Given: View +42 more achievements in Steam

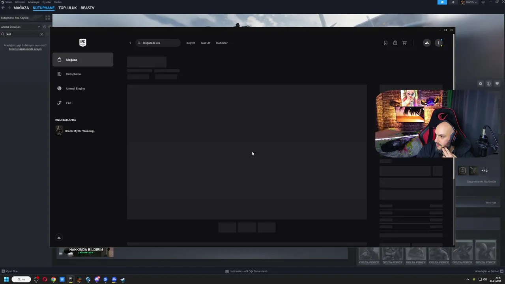Looking at the screenshot, I should point(484,170).
